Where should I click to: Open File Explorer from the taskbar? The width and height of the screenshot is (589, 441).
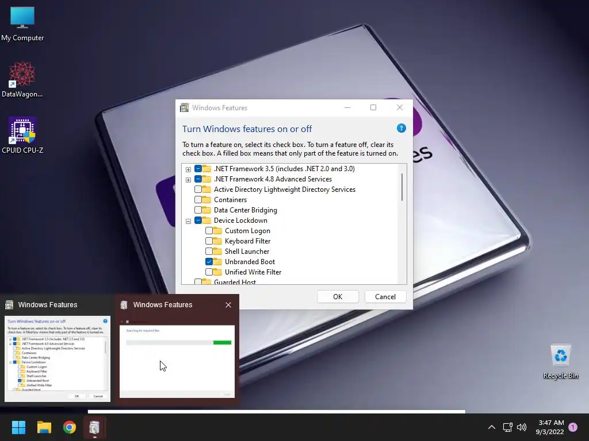click(x=44, y=427)
